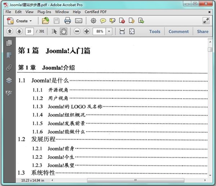Click the delete page icon with red X
Viewport: 216px width, 186px height.
122,21
